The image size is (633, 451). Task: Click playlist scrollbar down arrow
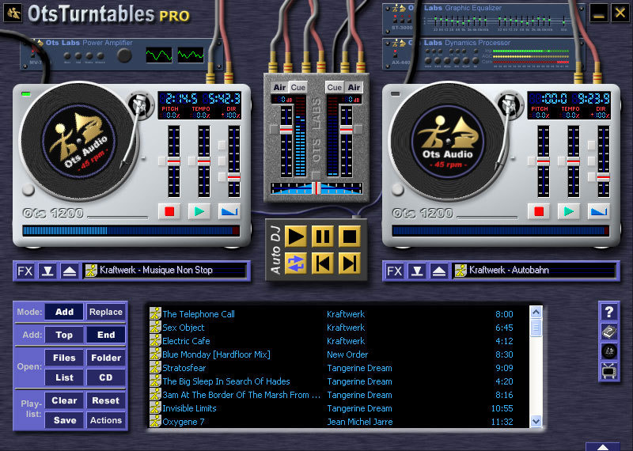pyautogui.click(x=536, y=421)
